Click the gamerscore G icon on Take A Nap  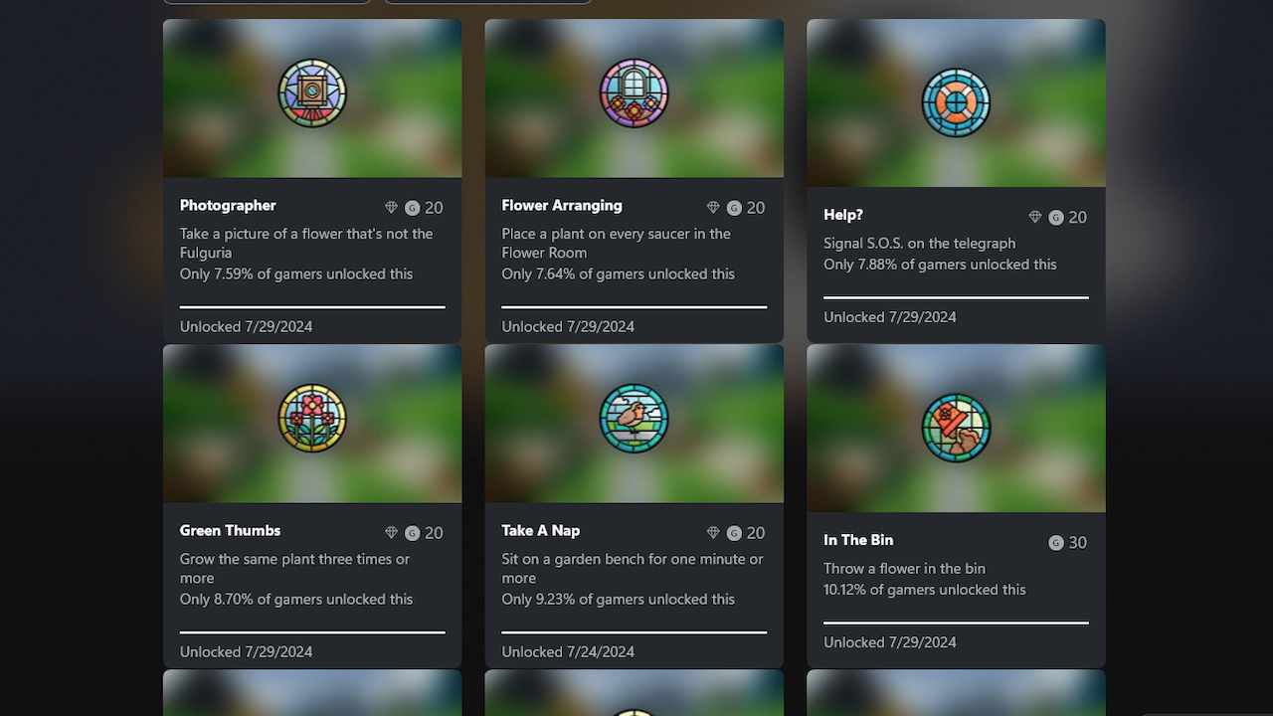click(x=734, y=533)
